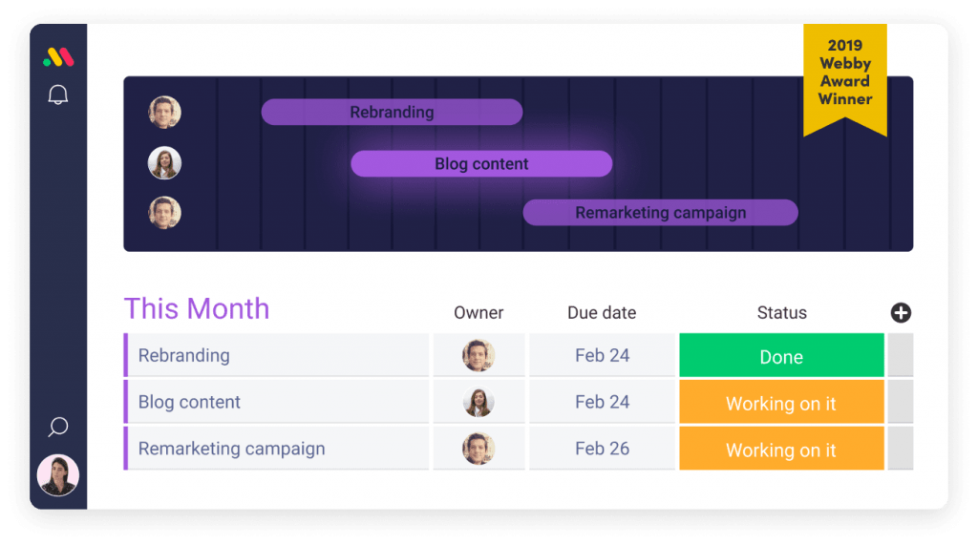978x545 pixels.
Task: Click the owner avatar beside Rebranding timeline bar
Action: [x=164, y=113]
